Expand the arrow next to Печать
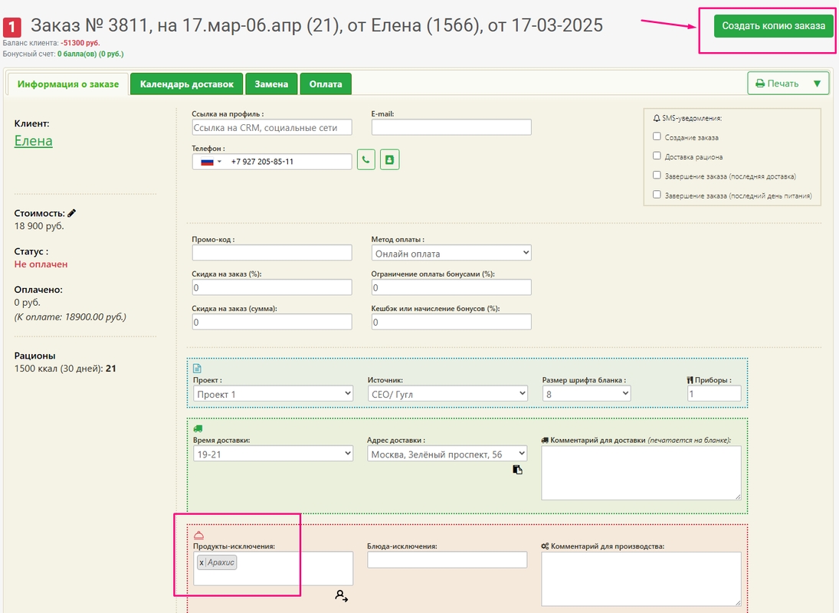 (x=817, y=84)
